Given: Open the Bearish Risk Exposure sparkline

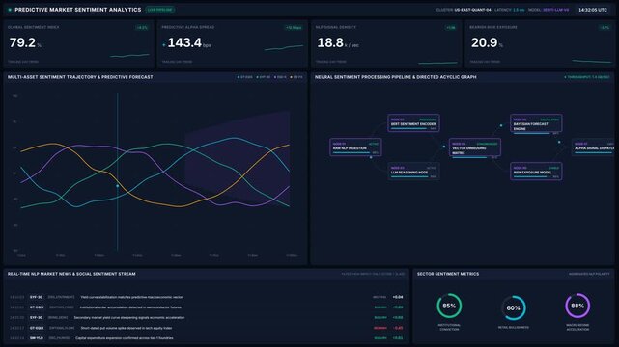Looking at the screenshot, I should [591, 61].
